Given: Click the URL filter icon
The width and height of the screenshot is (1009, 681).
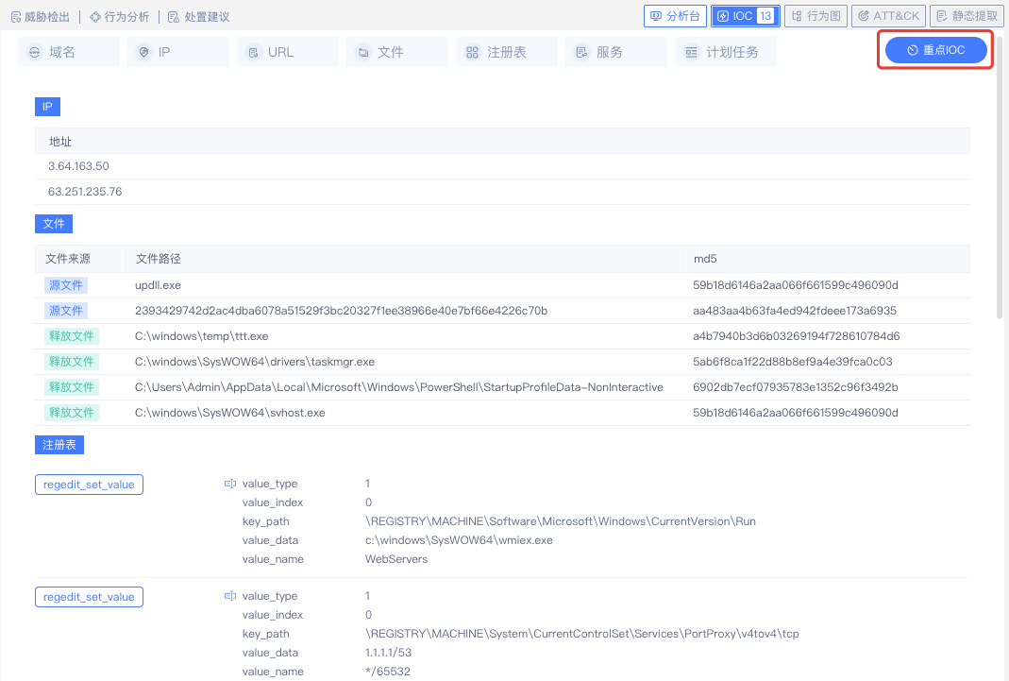Looking at the screenshot, I should [x=253, y=53].
